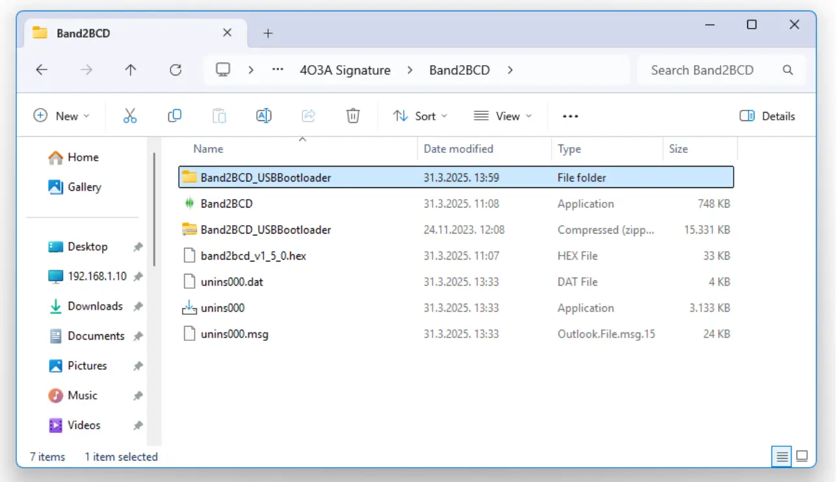Viewport: 837px width, 482px height.
Task: Go forward with the right arrow
Action: (86, 70)
